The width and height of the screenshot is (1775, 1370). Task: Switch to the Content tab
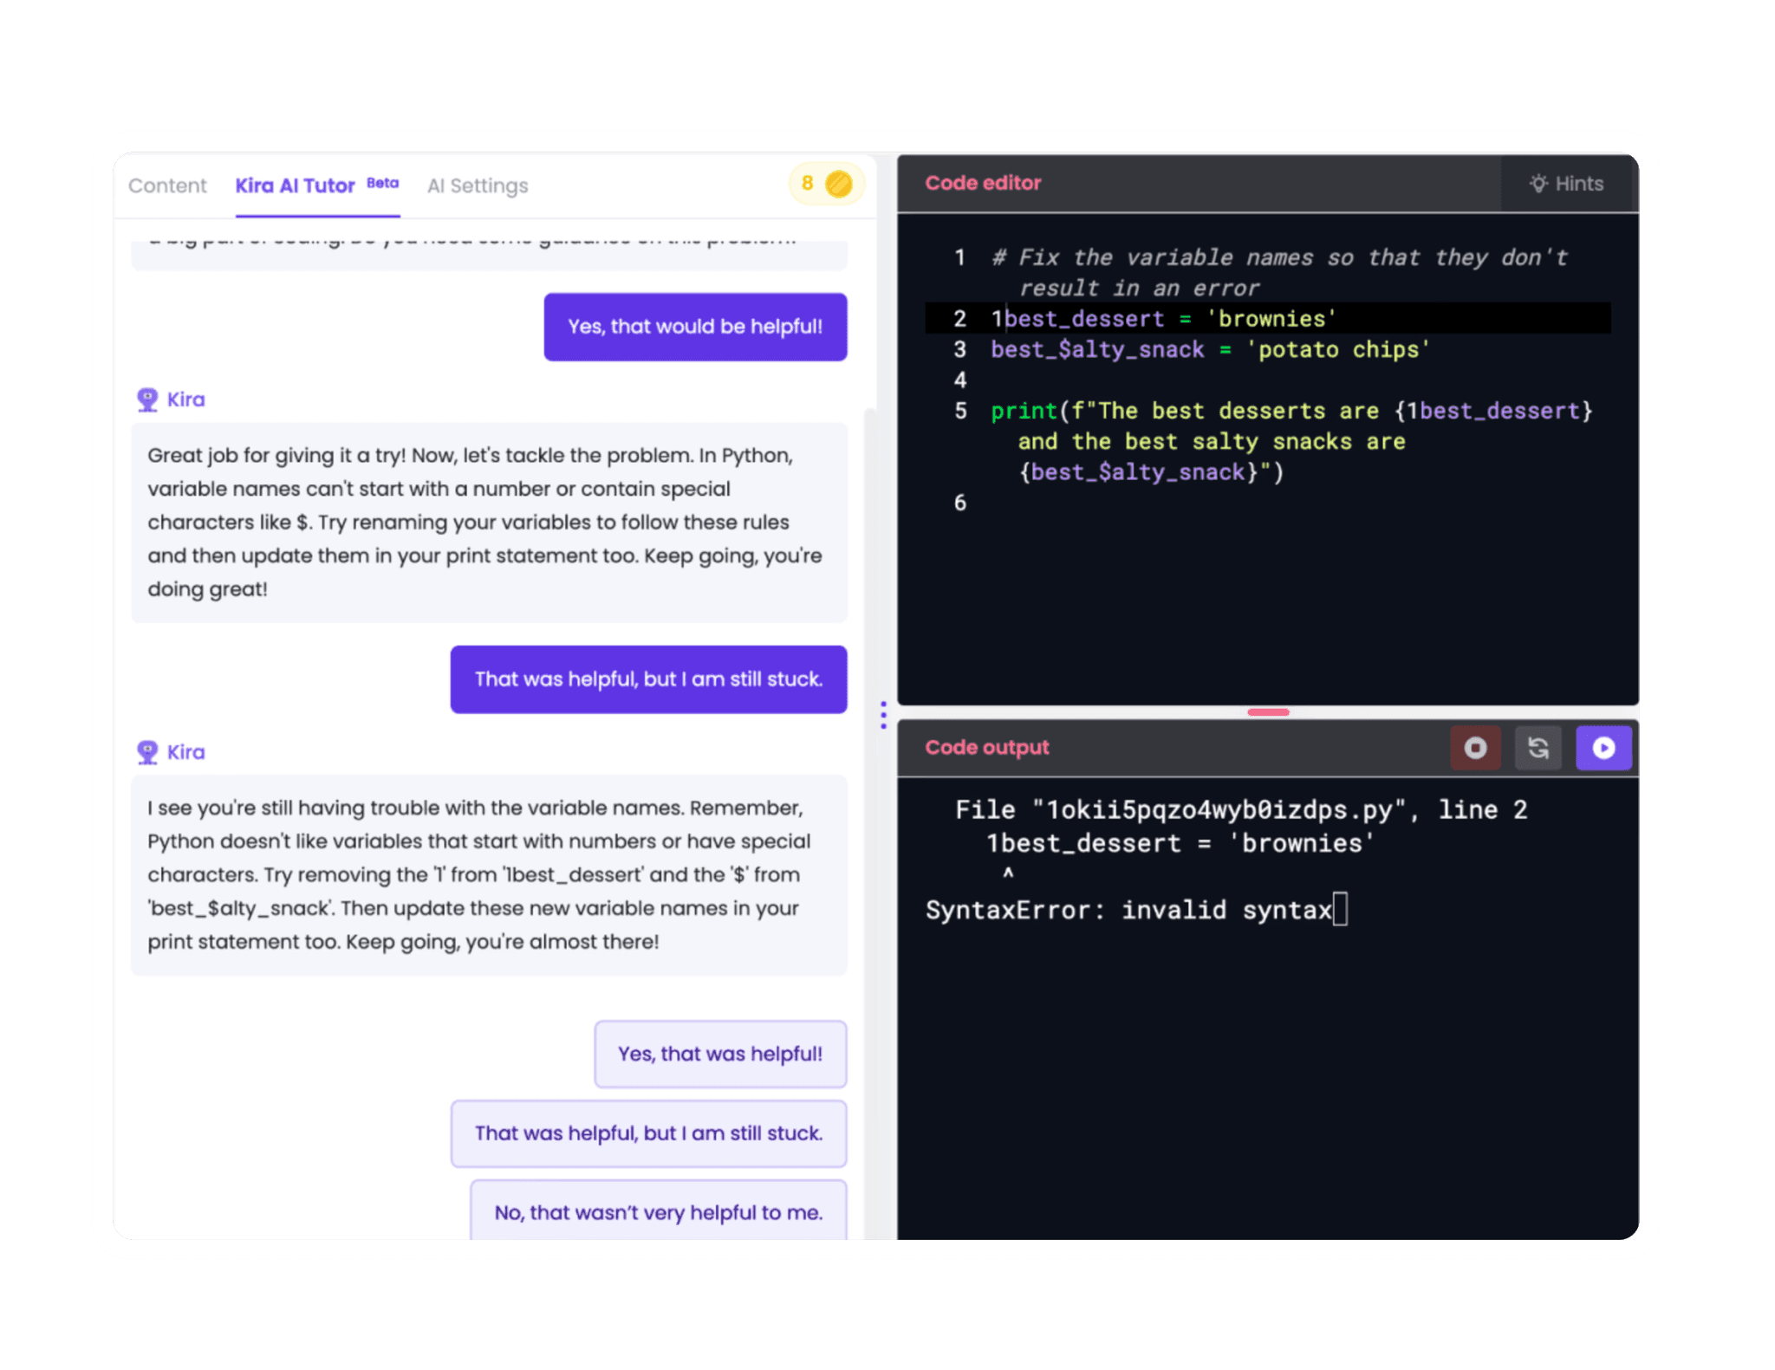click(167, 185)
